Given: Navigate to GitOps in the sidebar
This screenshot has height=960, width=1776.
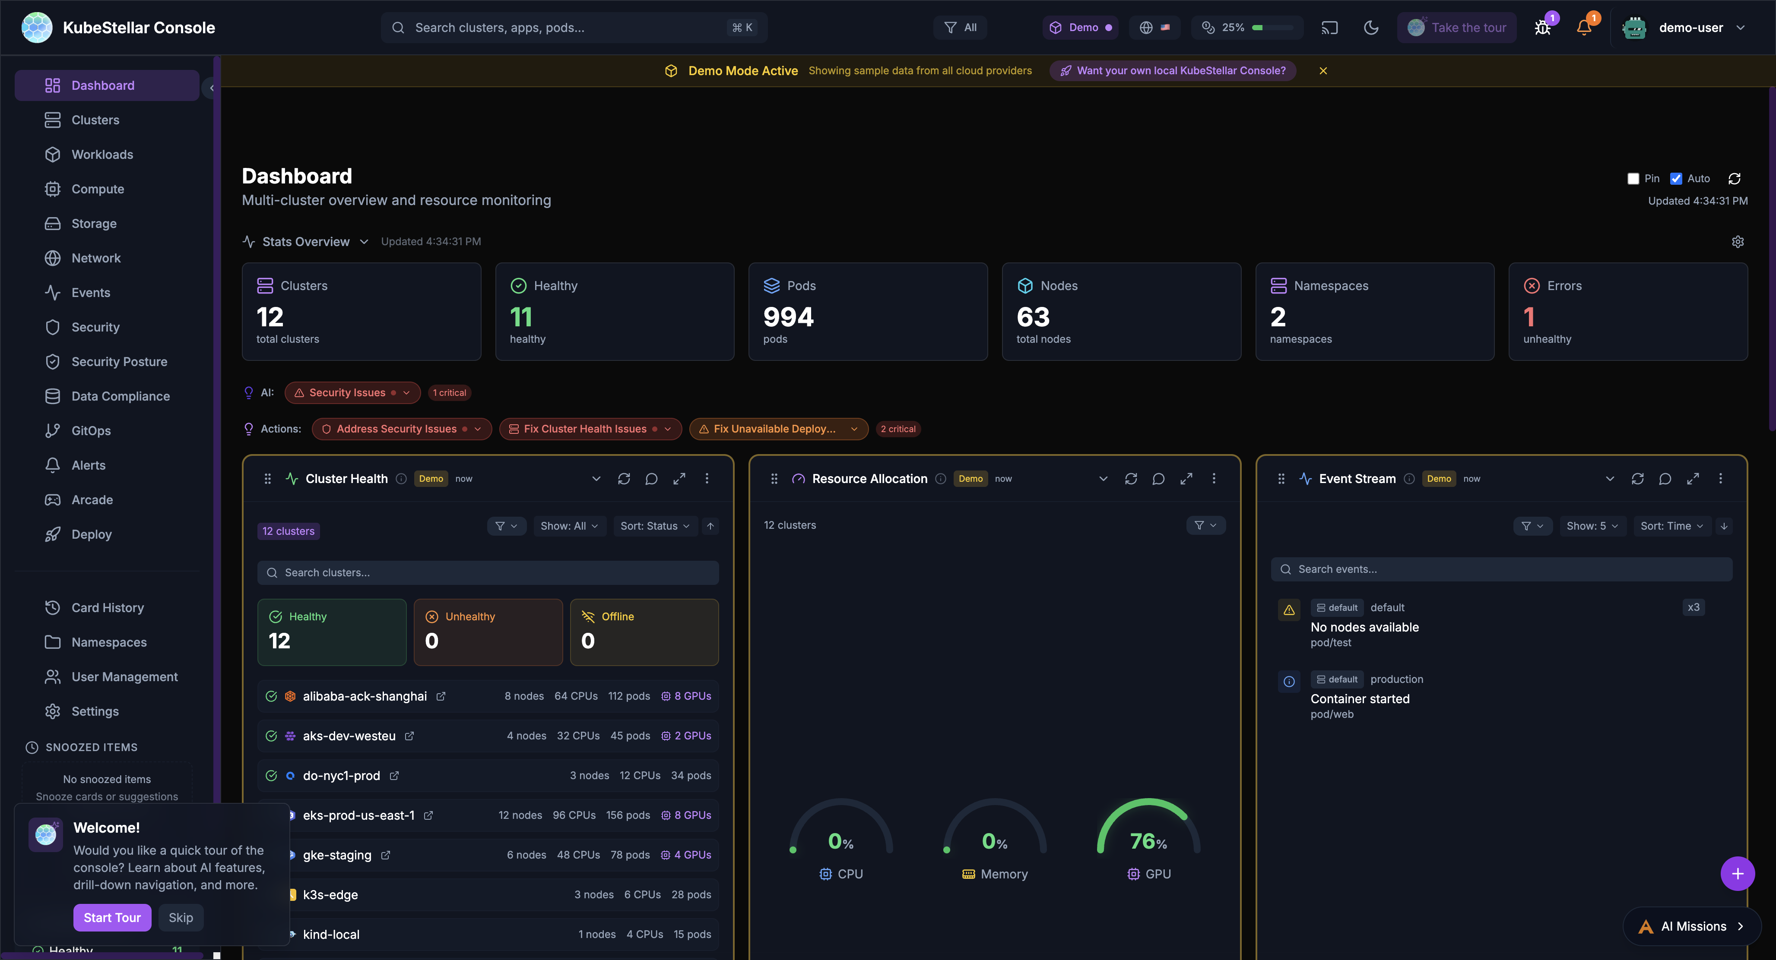Looking at the screenshot, I should (x=90, y=430).
